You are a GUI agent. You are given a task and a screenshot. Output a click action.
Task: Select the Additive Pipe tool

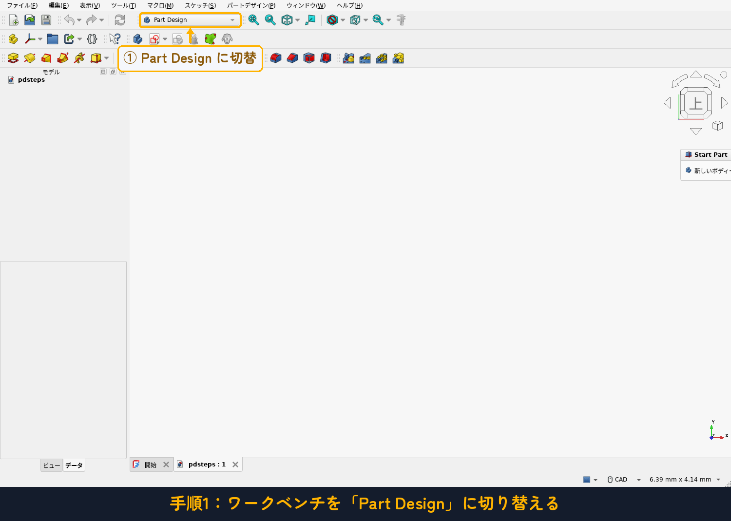coord(63,58)
